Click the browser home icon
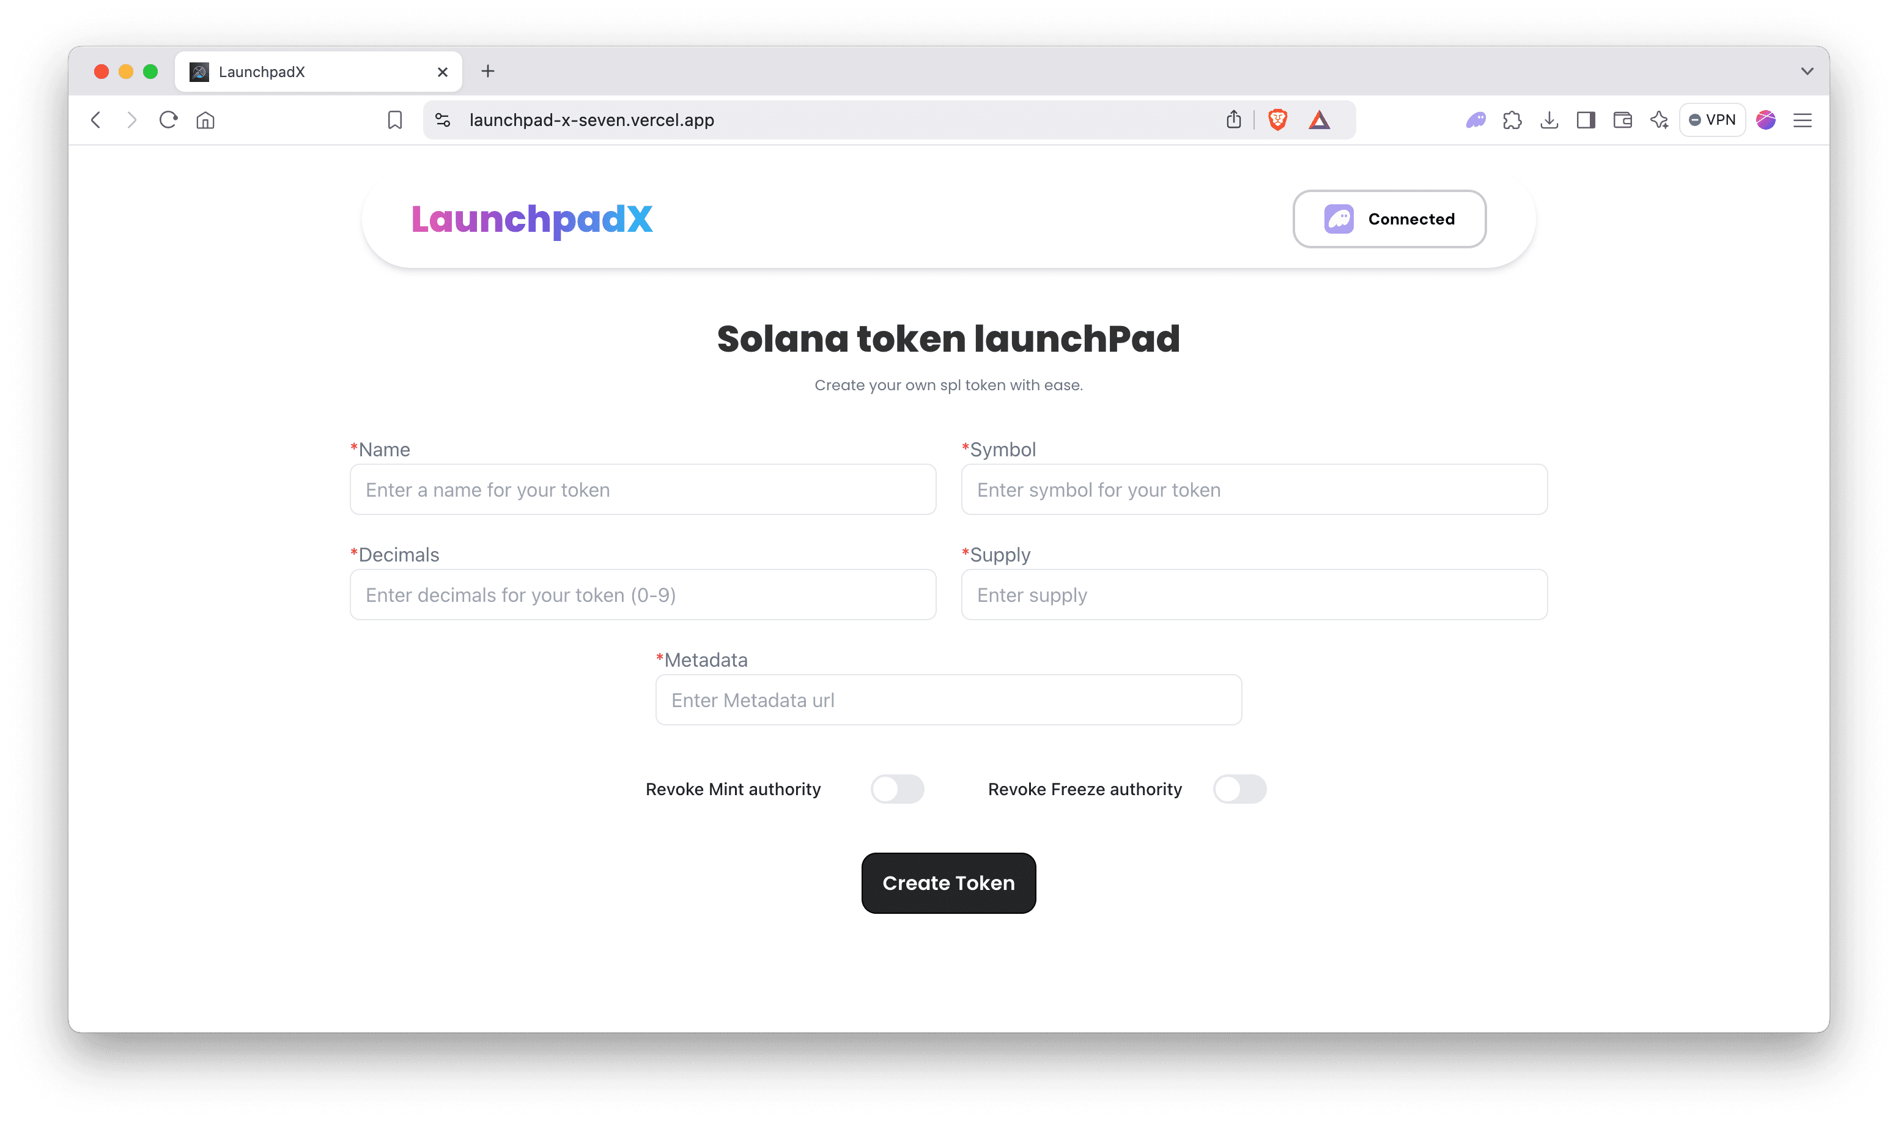The width and height of the screenshot is (1898, 1123). [x=207, y=119]
